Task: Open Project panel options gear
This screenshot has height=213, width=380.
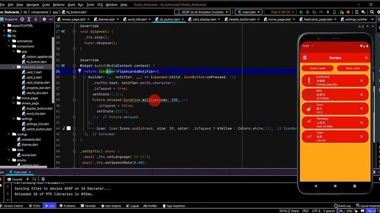Action: coord(44,20)
